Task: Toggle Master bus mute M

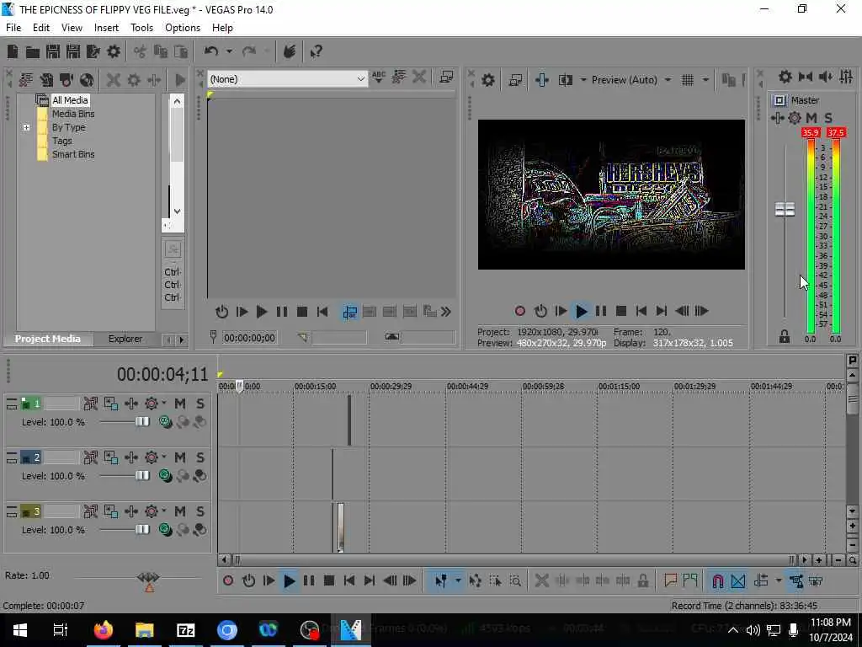Action: click(811, 118)
